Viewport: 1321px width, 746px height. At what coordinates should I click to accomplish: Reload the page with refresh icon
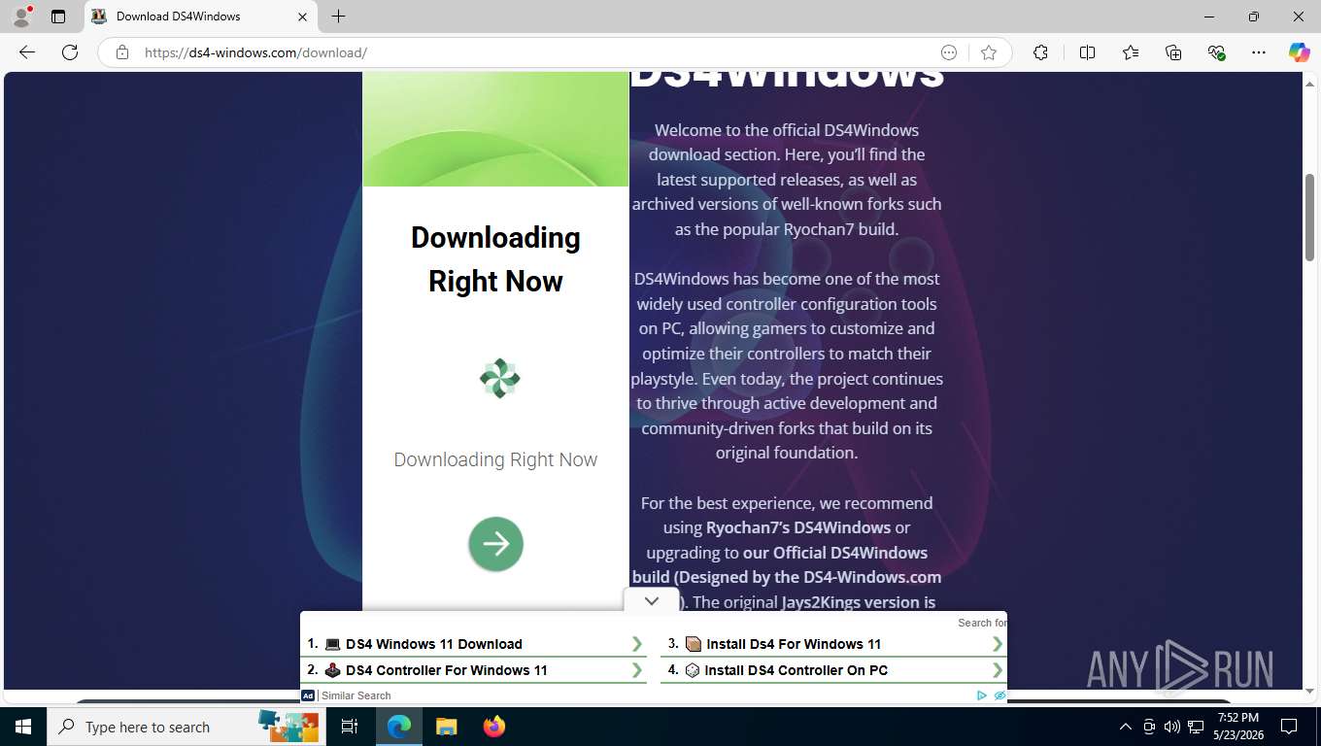click(x=70, y=52)
